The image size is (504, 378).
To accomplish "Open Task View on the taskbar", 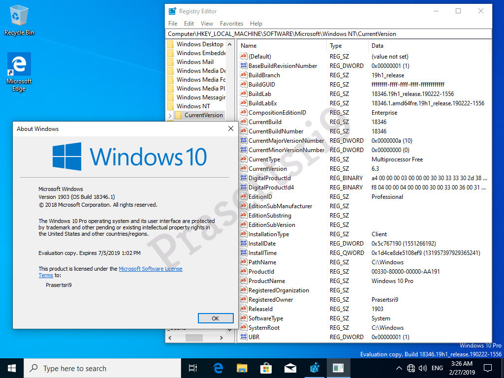I will click(x=193, y=368).
